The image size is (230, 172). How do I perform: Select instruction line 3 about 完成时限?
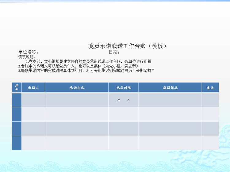click(x=86, y=71)
